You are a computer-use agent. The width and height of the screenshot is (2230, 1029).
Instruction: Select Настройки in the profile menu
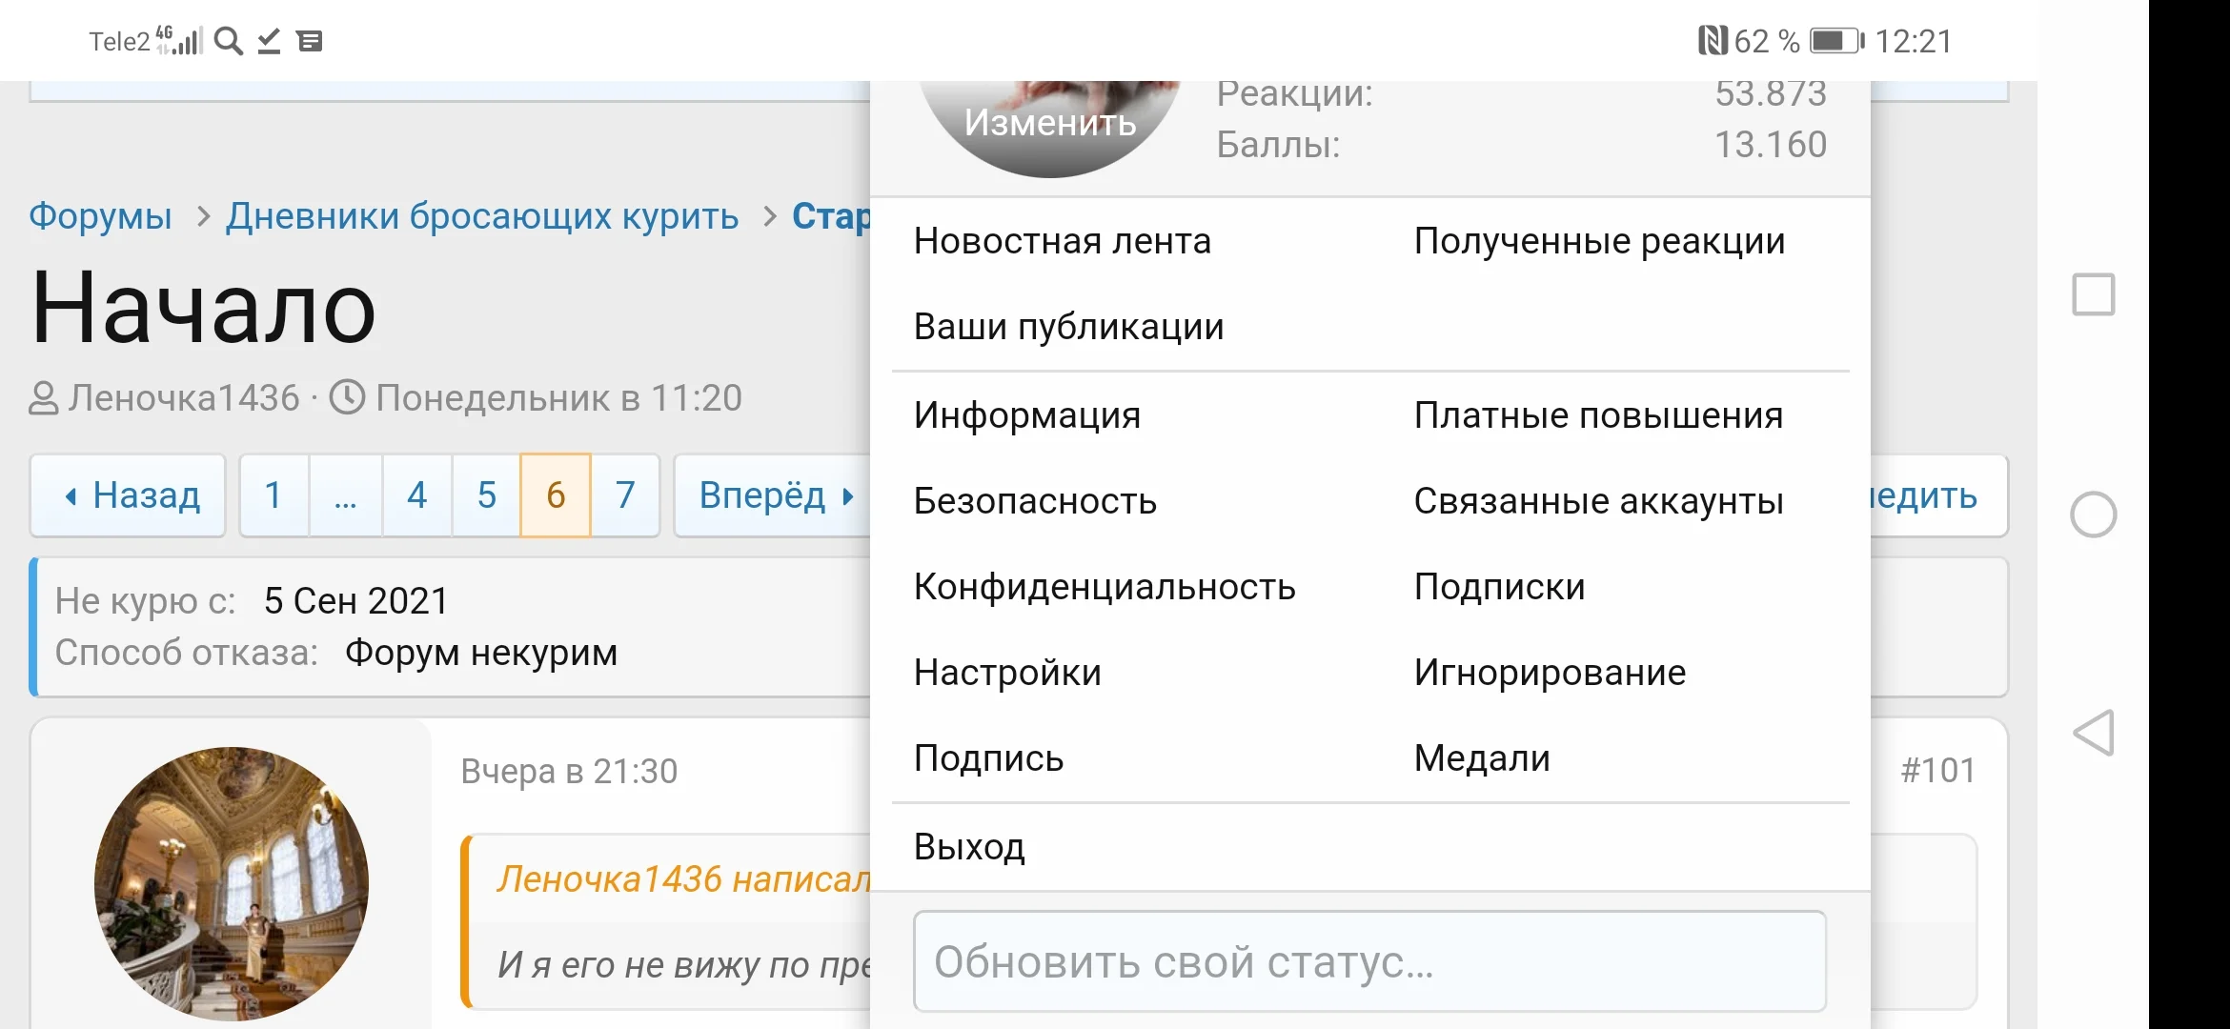pyautogui.click(x=1005, y=672)
